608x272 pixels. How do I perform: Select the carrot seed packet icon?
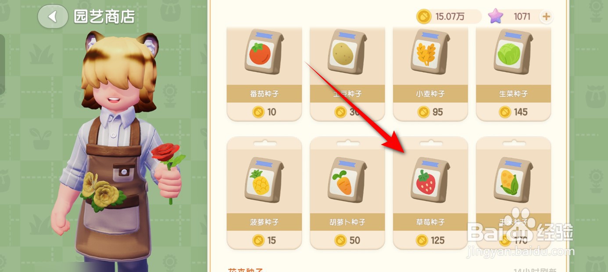click(347, 180)
